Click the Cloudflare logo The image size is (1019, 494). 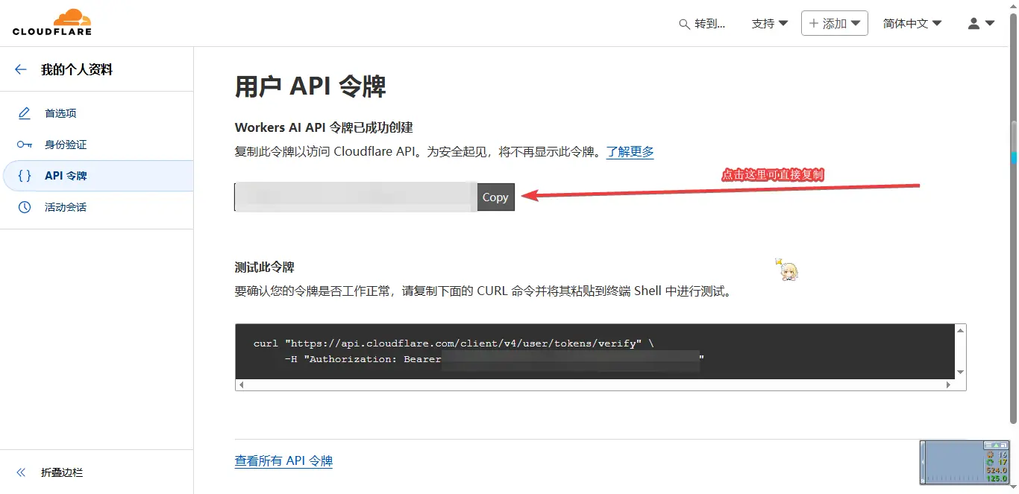point(52,22)
